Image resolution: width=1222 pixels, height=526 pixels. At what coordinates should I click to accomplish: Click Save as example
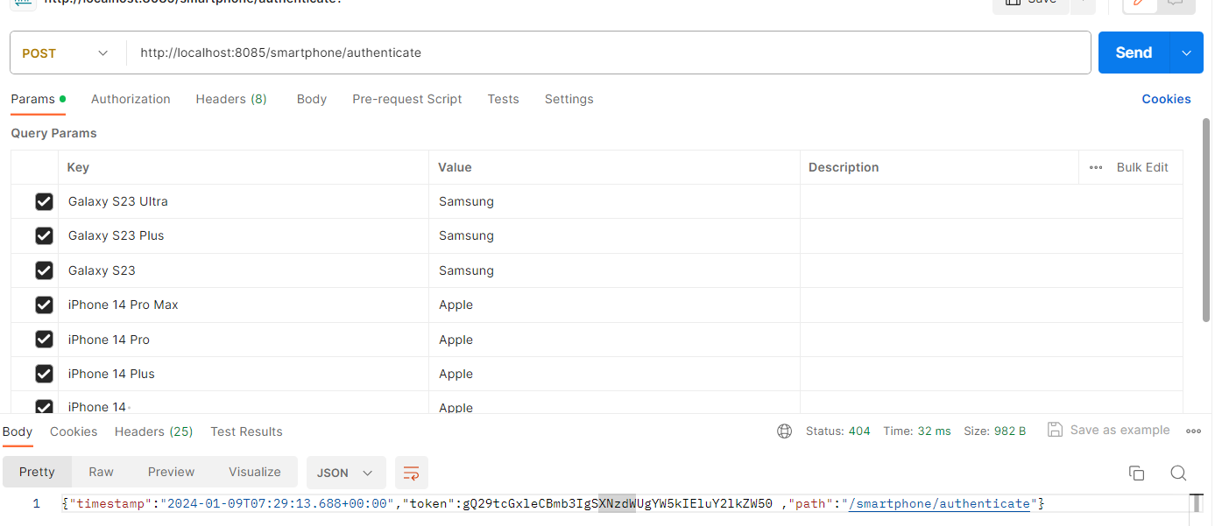pyautogui.click(x=1109, y=430)
